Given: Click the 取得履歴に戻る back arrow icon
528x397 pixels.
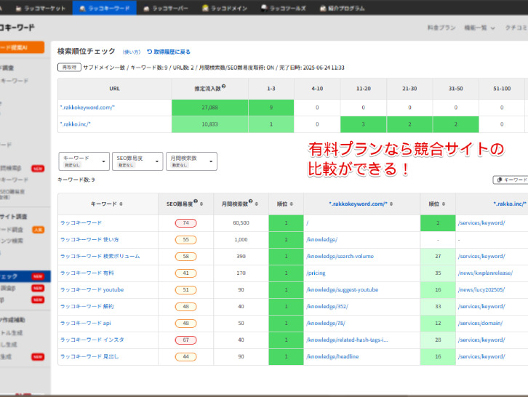Looking at the screenshot, I should click(150, 52).
